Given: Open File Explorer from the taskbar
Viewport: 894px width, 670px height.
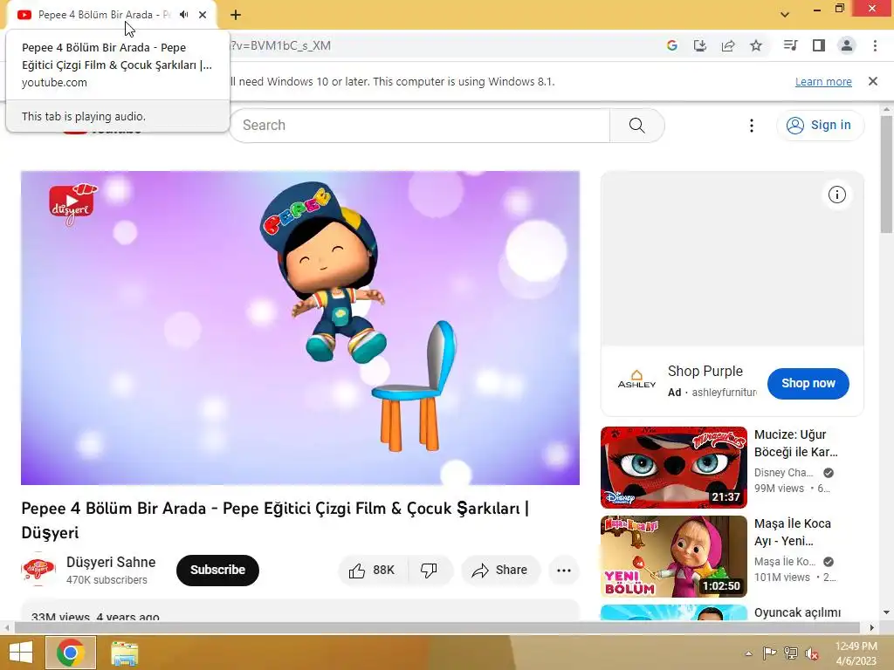Looking at the screenshot, I should [124, 653].
